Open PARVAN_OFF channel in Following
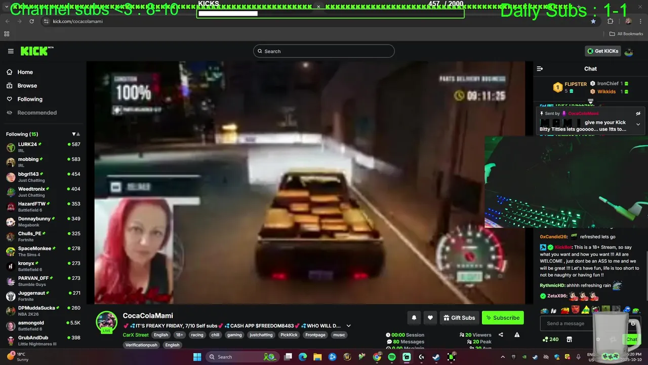Image resolution: width=648 pixels, height=365 pixels. pyautogui.click(x=43, y=281)
